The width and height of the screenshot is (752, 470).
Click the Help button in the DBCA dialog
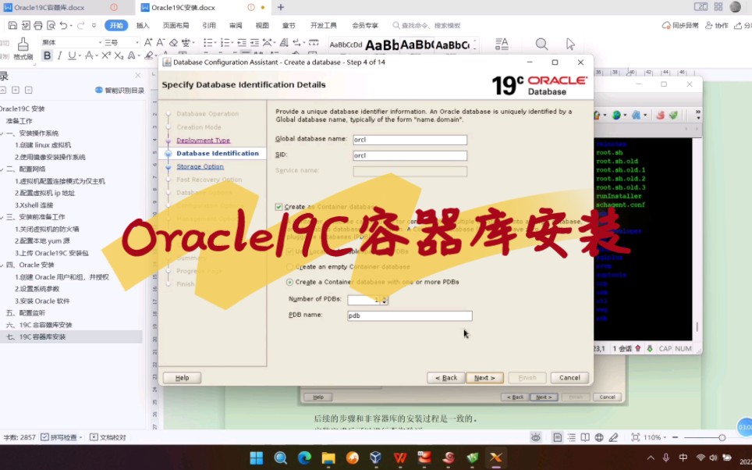(x=182, y=377)
